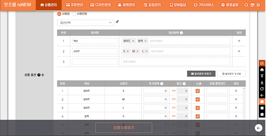The height and width of the screenshot is (136, 266).
Task: Toggle 노출 checkbox for 블랙 S
Action: [x=197, y=116]
